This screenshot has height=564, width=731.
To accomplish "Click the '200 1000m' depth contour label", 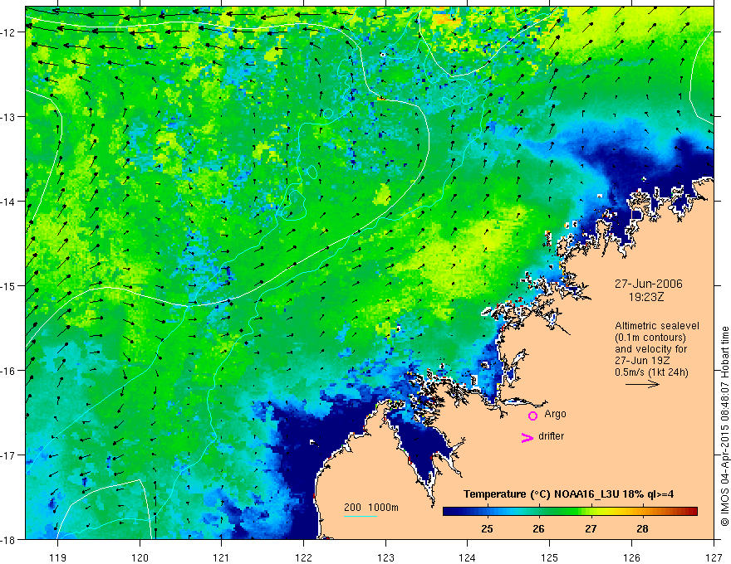I will (x=371, y=508).
